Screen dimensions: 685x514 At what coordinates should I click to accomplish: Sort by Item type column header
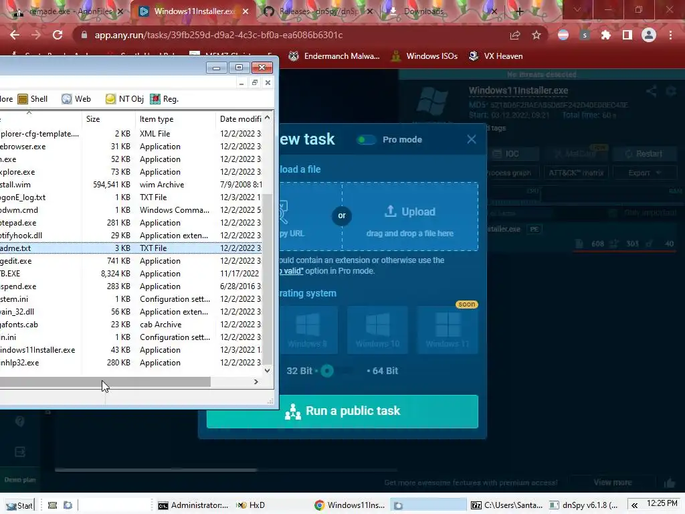(175, 119)
